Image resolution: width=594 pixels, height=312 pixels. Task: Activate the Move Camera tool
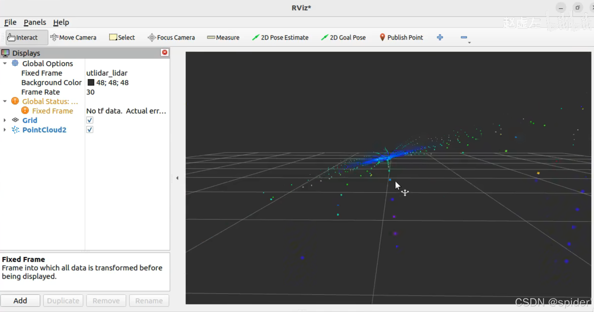73,37
